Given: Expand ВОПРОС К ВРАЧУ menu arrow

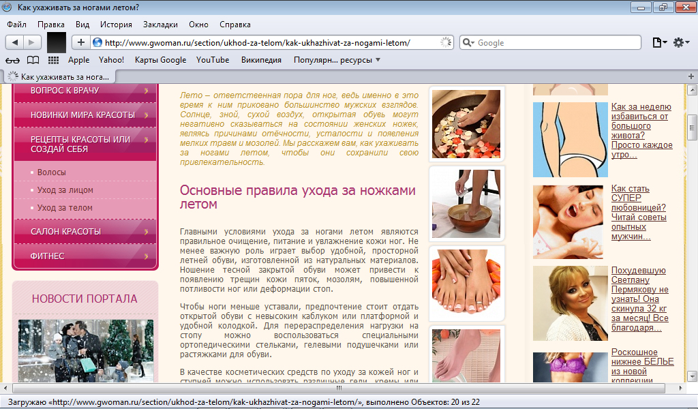Looking at the screenshot, I should pyautogui.click(x=147, y=91).
